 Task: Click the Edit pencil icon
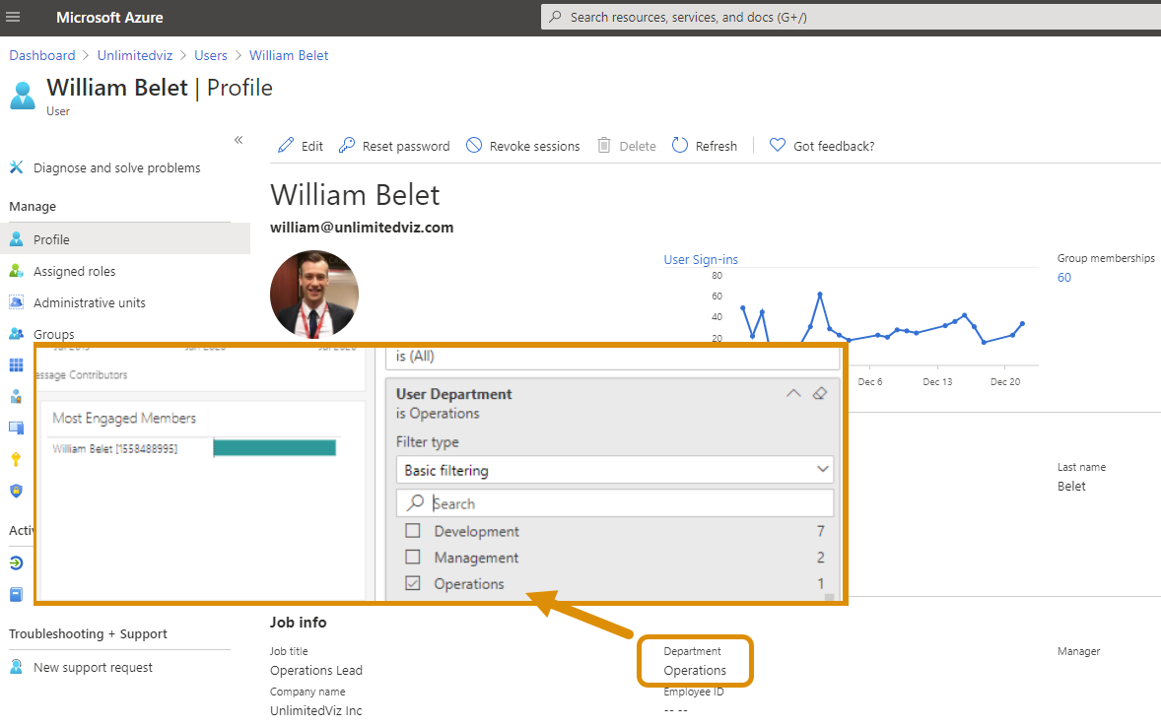coord(286,146)
